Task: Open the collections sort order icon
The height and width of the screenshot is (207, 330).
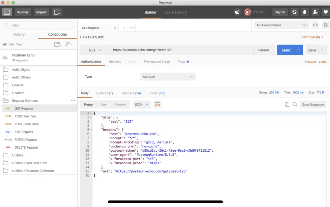Action: (x=68, y=44)
